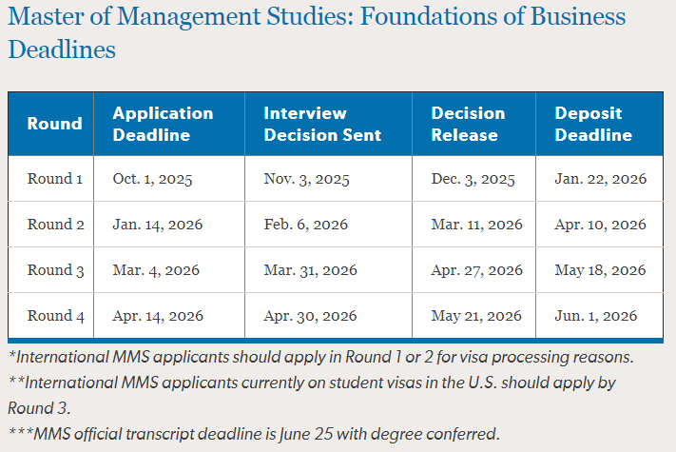
Task: Click the Round 3 row label
Action: (x=55, y=270)
